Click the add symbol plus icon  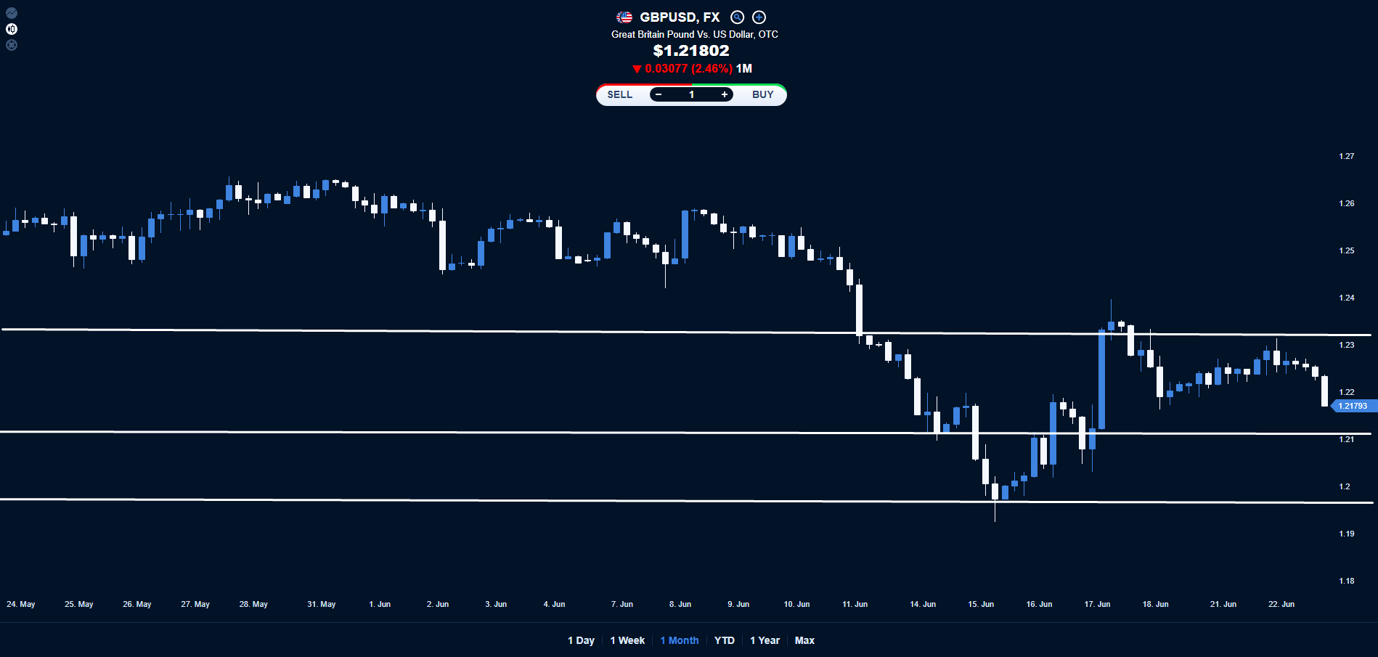759,17
